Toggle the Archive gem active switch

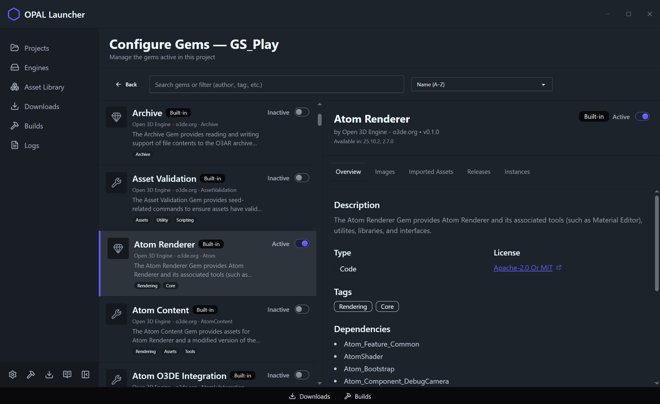click(302, 112)
